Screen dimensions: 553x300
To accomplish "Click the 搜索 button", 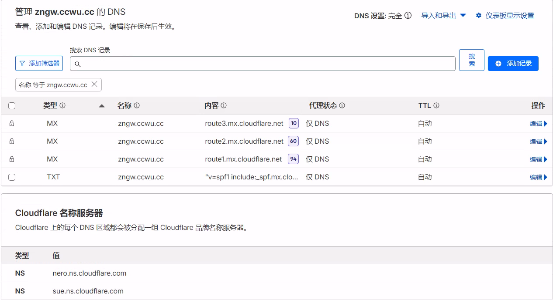I will (x=471, y=60).
